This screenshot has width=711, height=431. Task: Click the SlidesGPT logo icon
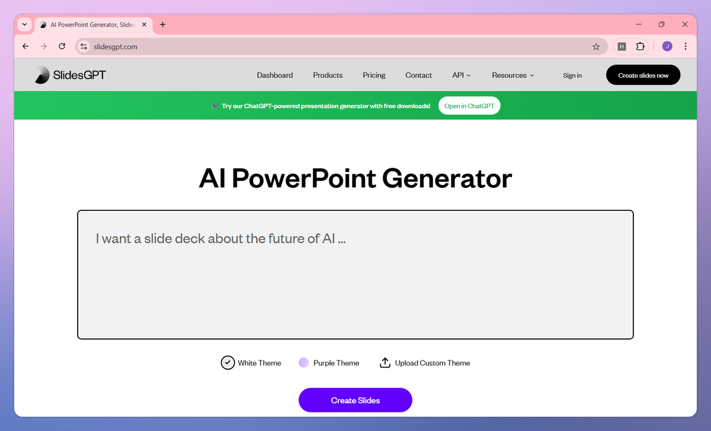41,75
